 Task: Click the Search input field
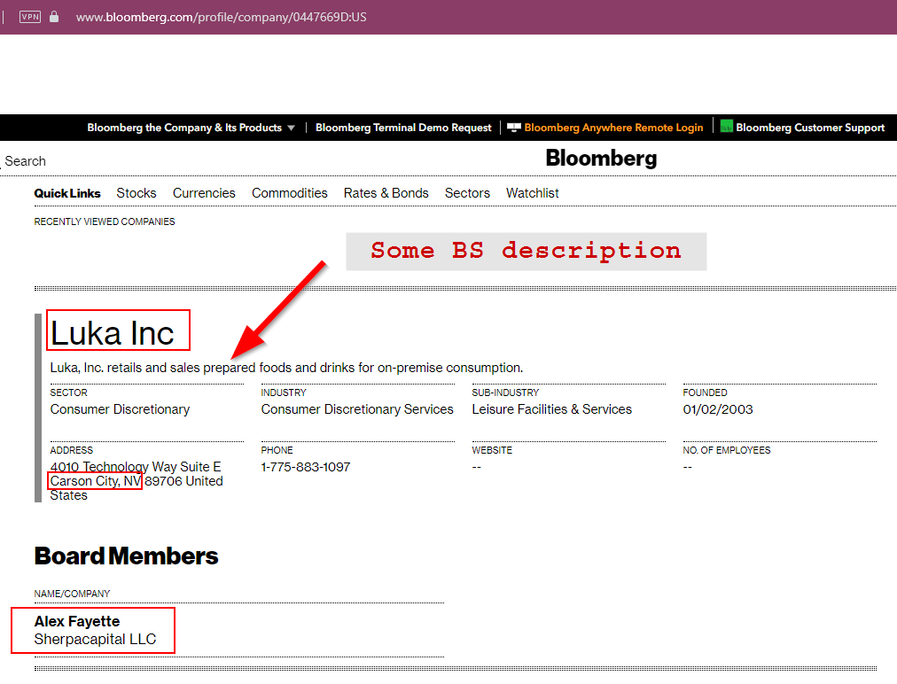26,161
